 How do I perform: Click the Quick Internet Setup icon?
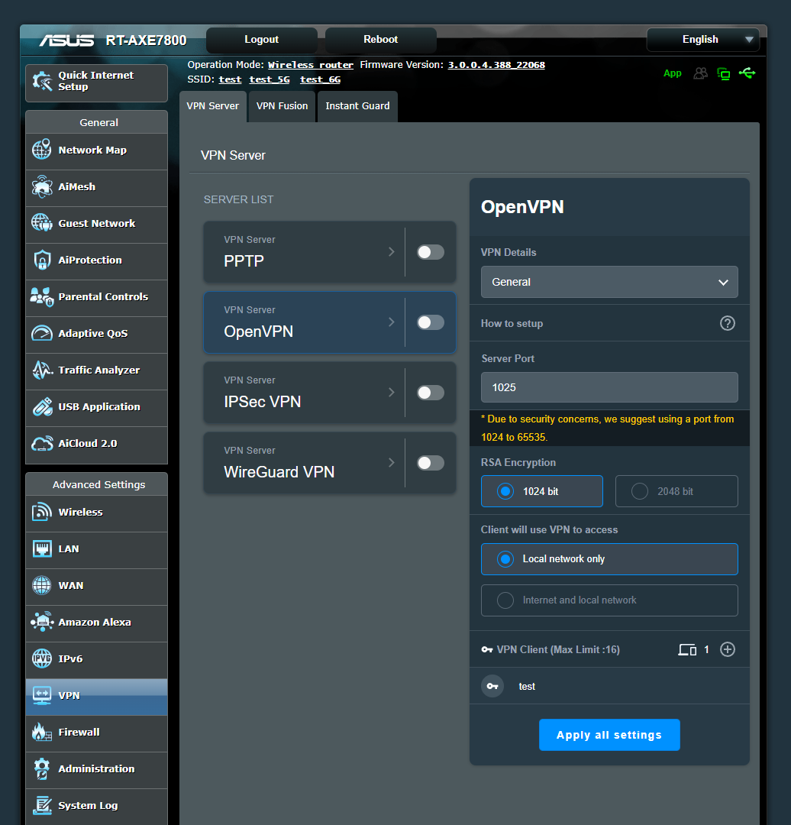coord(42,81)
